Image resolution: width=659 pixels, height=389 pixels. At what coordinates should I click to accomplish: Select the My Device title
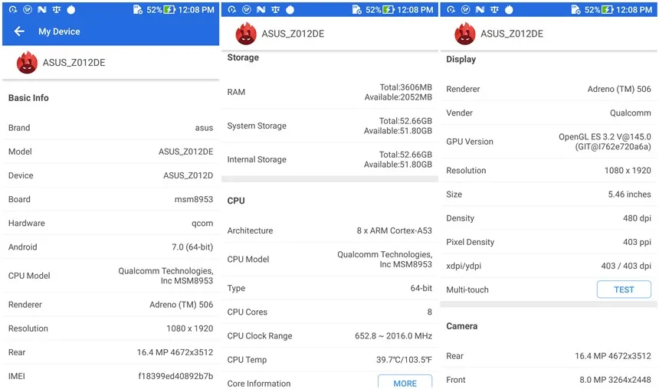[x=59, y=31]
